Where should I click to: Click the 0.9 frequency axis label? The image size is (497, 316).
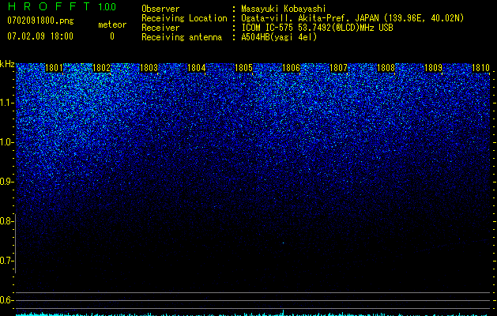point(6,182)
